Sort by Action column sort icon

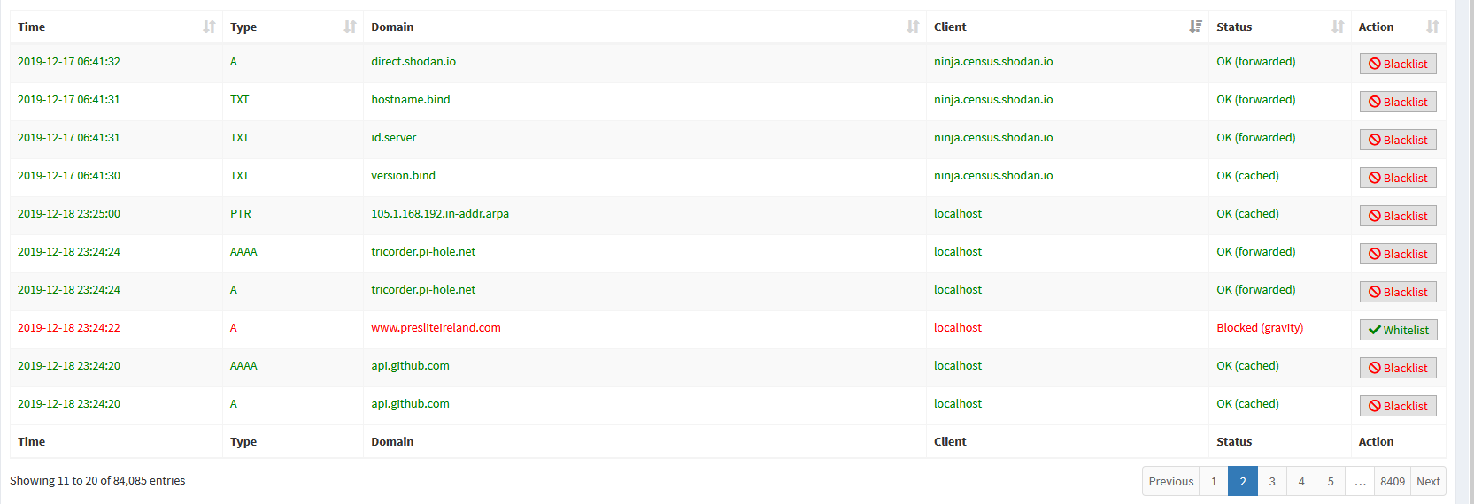click(1432, 27)
